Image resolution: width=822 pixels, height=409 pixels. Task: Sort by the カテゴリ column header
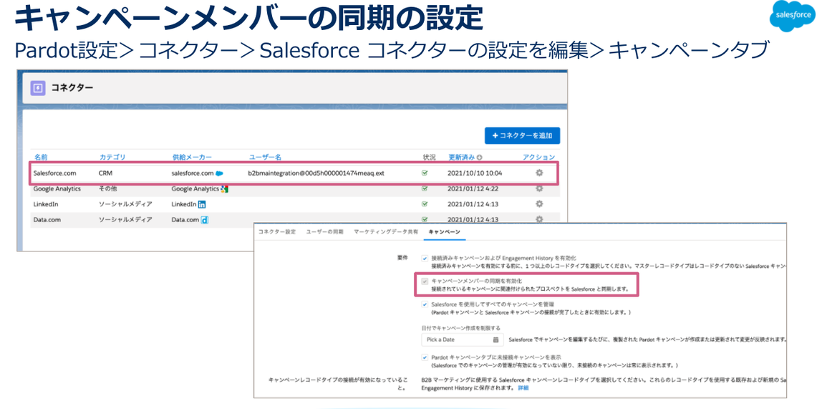click(112, 158)
